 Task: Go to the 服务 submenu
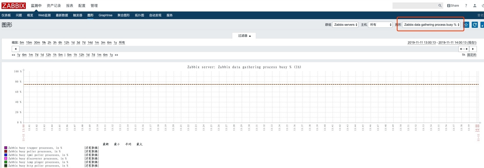[x=170, y=15]
